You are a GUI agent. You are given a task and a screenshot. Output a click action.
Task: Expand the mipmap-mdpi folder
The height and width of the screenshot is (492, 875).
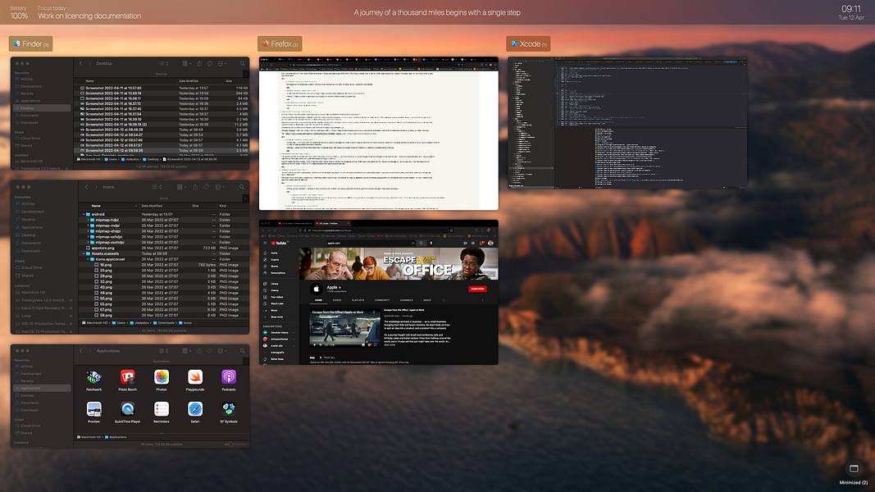[89, 225]
